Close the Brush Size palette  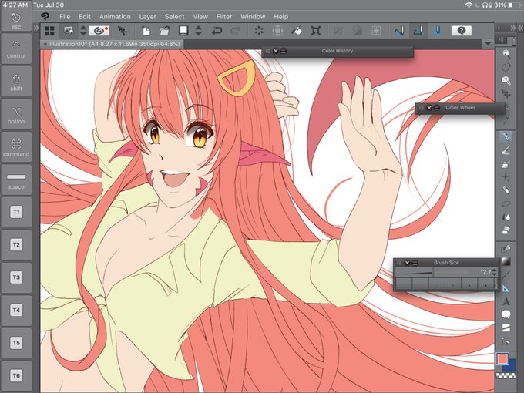[x=407, y=263]
